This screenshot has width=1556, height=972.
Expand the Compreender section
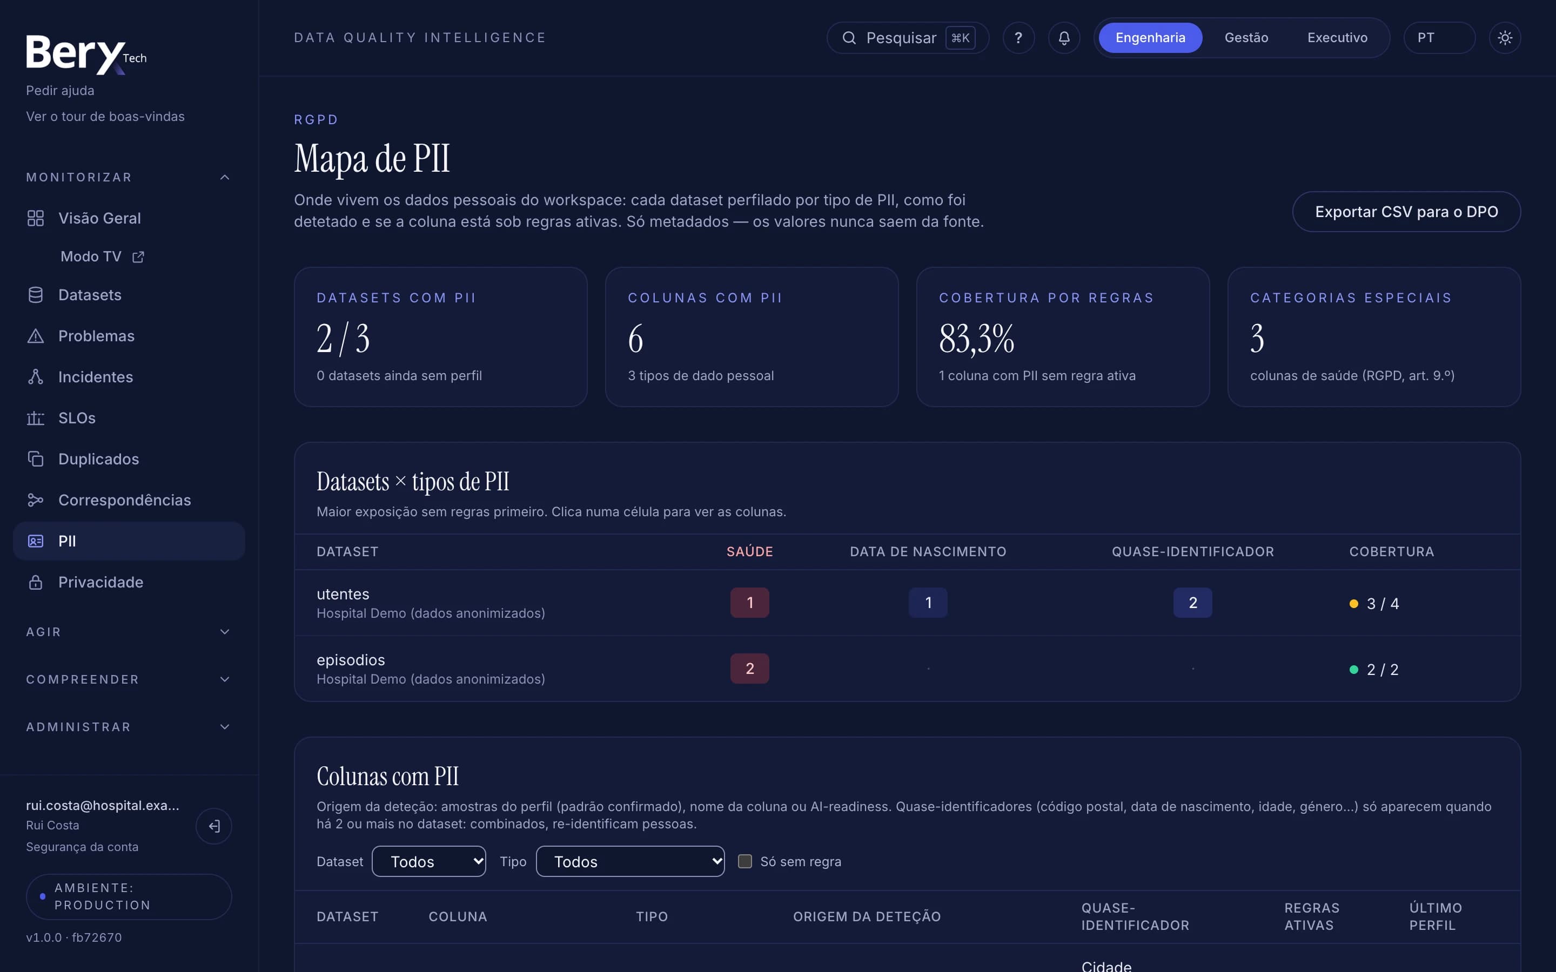click(x=128, y=679)
